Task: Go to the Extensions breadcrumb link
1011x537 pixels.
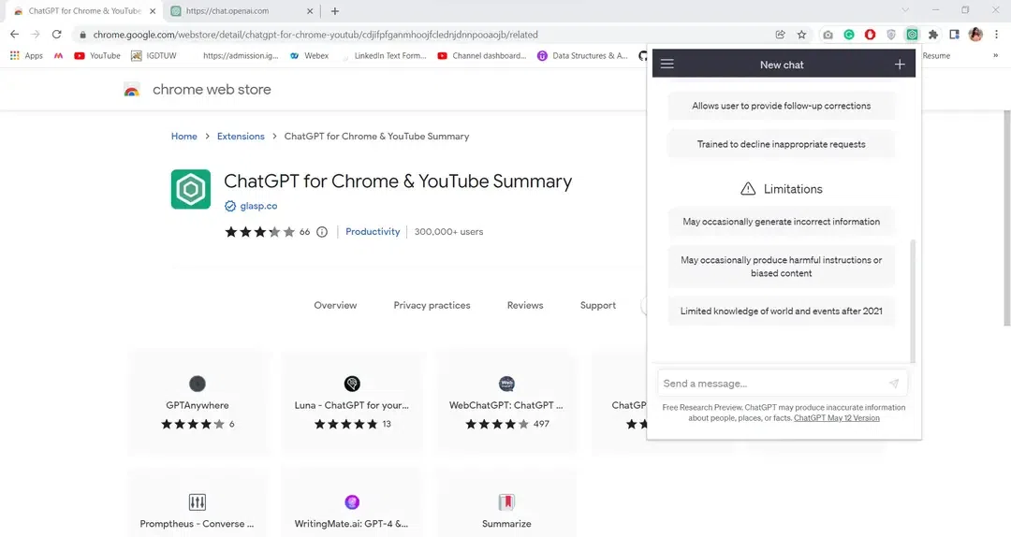Action: point(241,137)
